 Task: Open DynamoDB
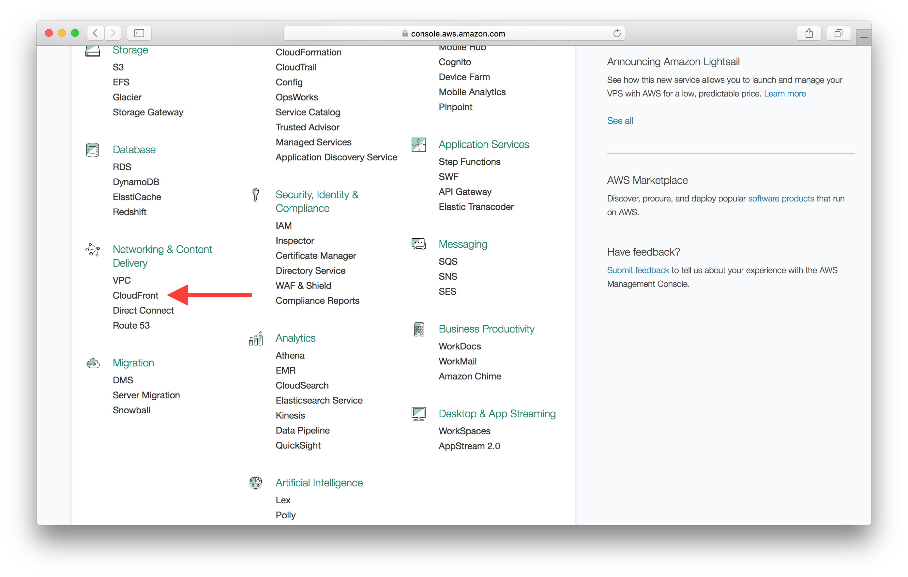pos(136,182)
